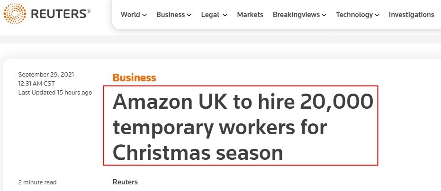
Task: Click the orange Business category link
Action: [134, 78]
